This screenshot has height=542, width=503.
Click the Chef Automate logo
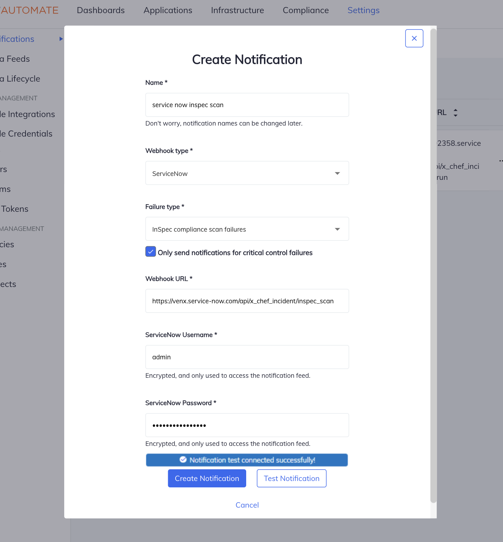29,10
